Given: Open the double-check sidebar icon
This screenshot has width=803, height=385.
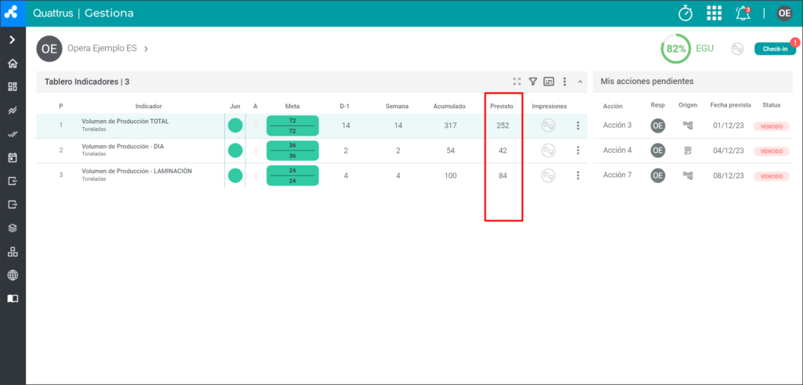Looking at the screenshot, I should pyautogui.click(x=13, y=134).
